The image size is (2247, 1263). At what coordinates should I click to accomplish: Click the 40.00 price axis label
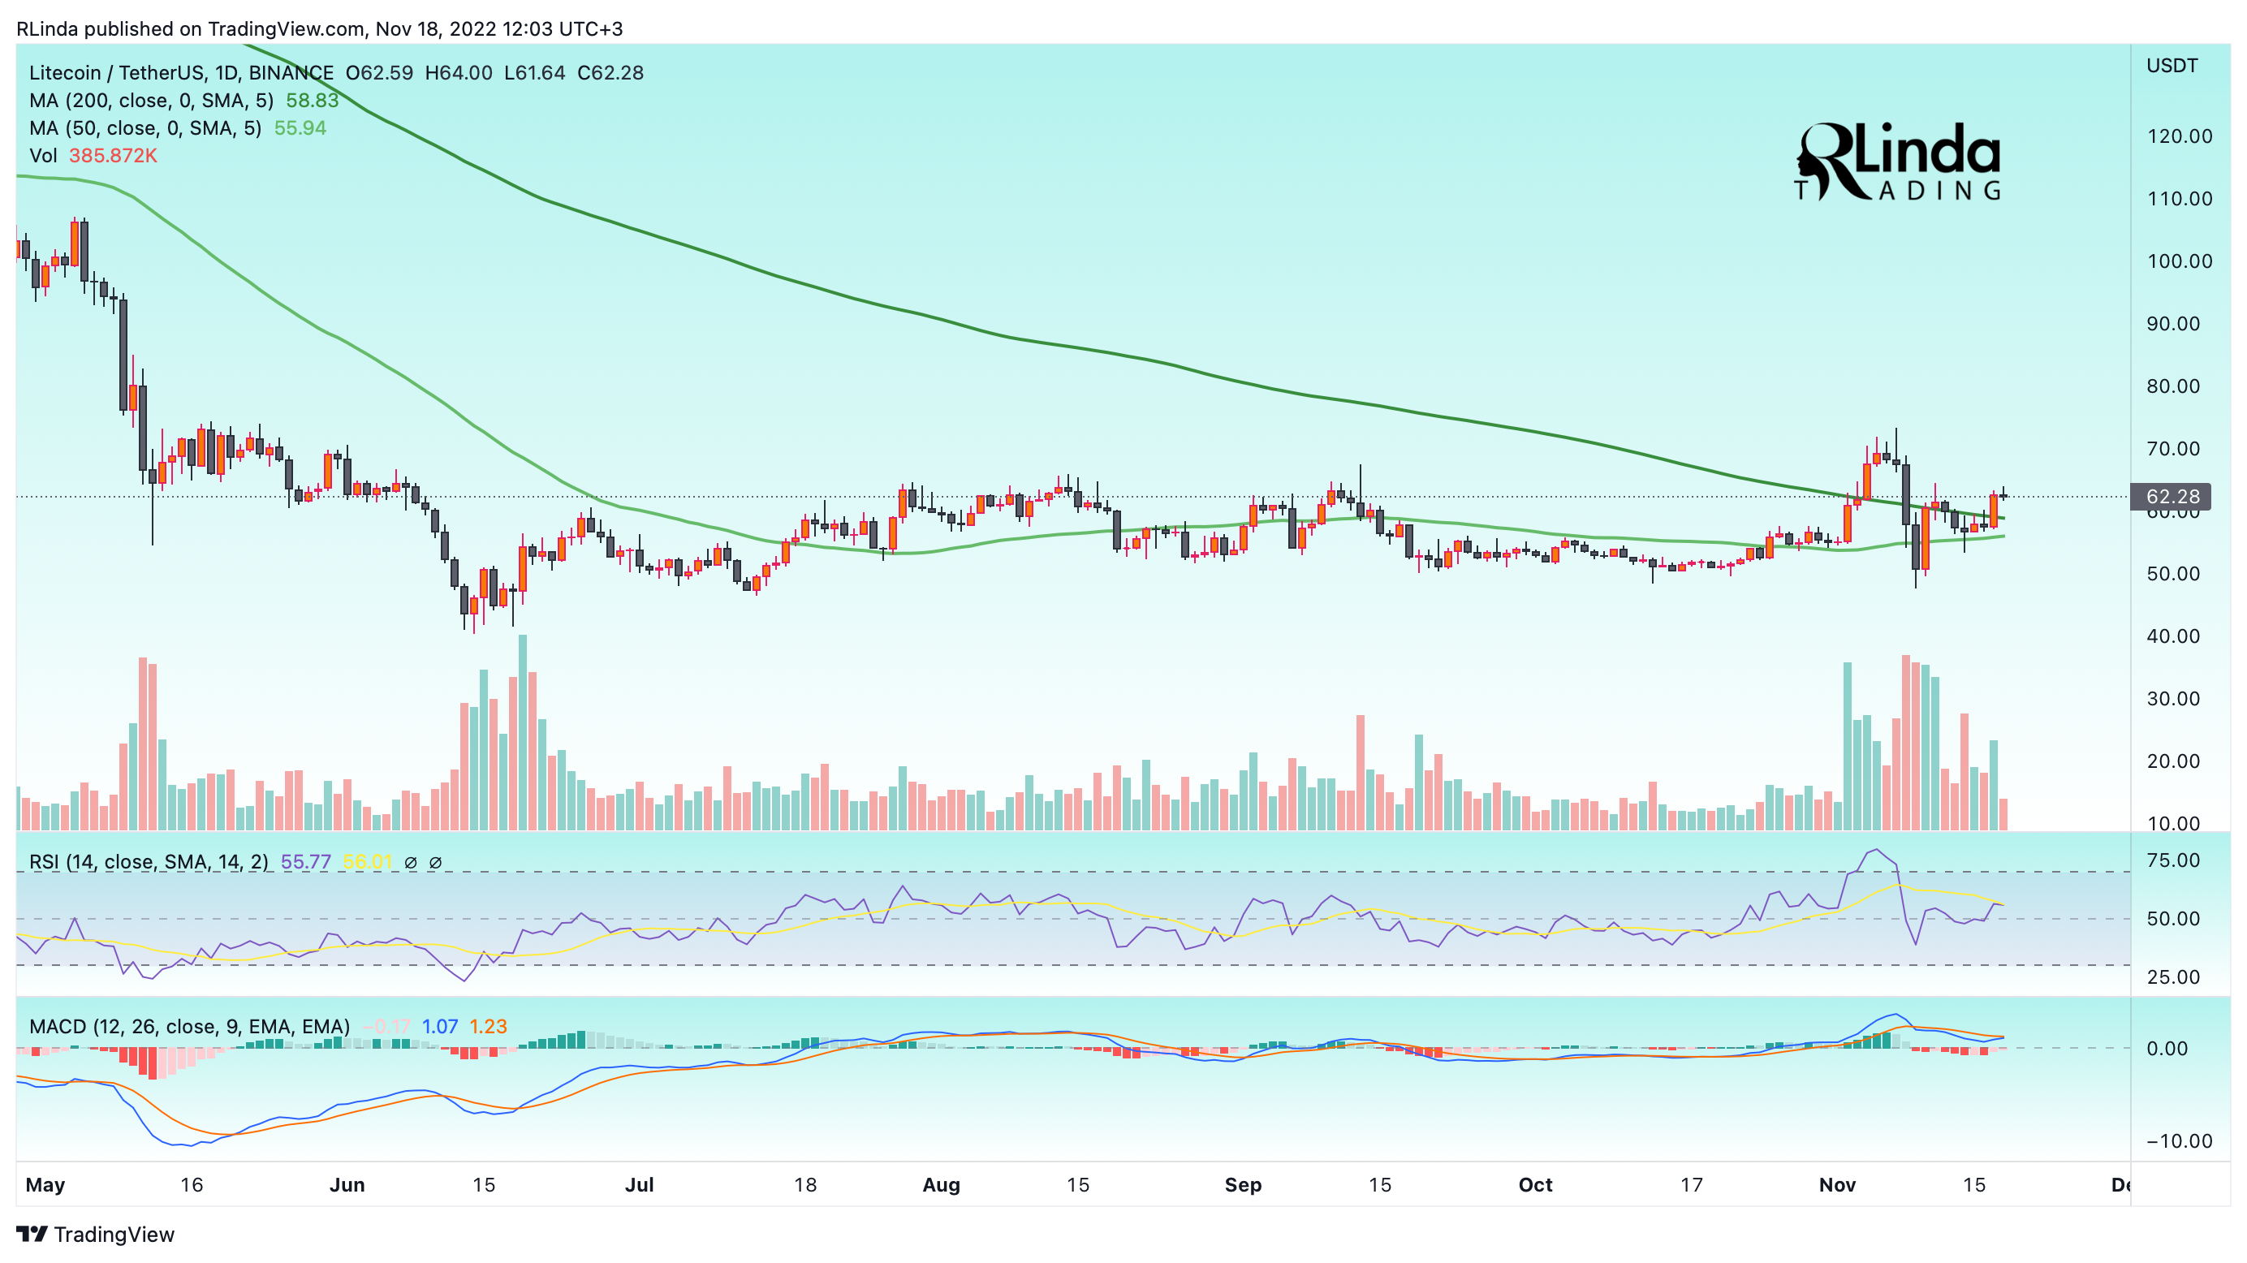(2174, 636)
